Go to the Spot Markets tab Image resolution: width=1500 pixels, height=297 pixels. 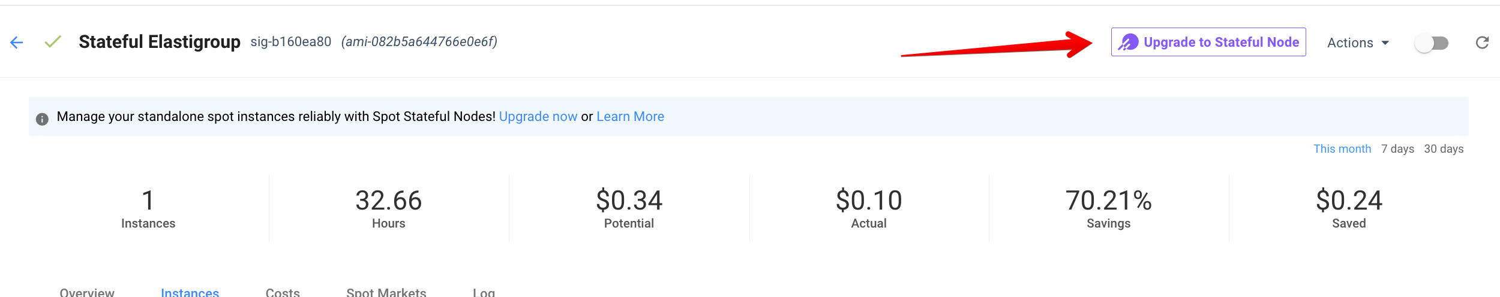386,292
